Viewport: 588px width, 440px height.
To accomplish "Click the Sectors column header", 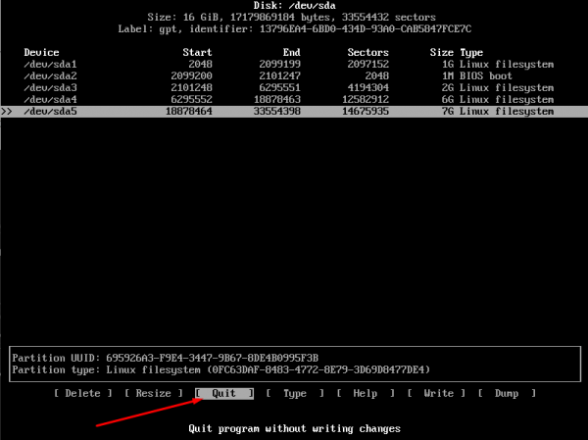I will (x=367, y=52).
